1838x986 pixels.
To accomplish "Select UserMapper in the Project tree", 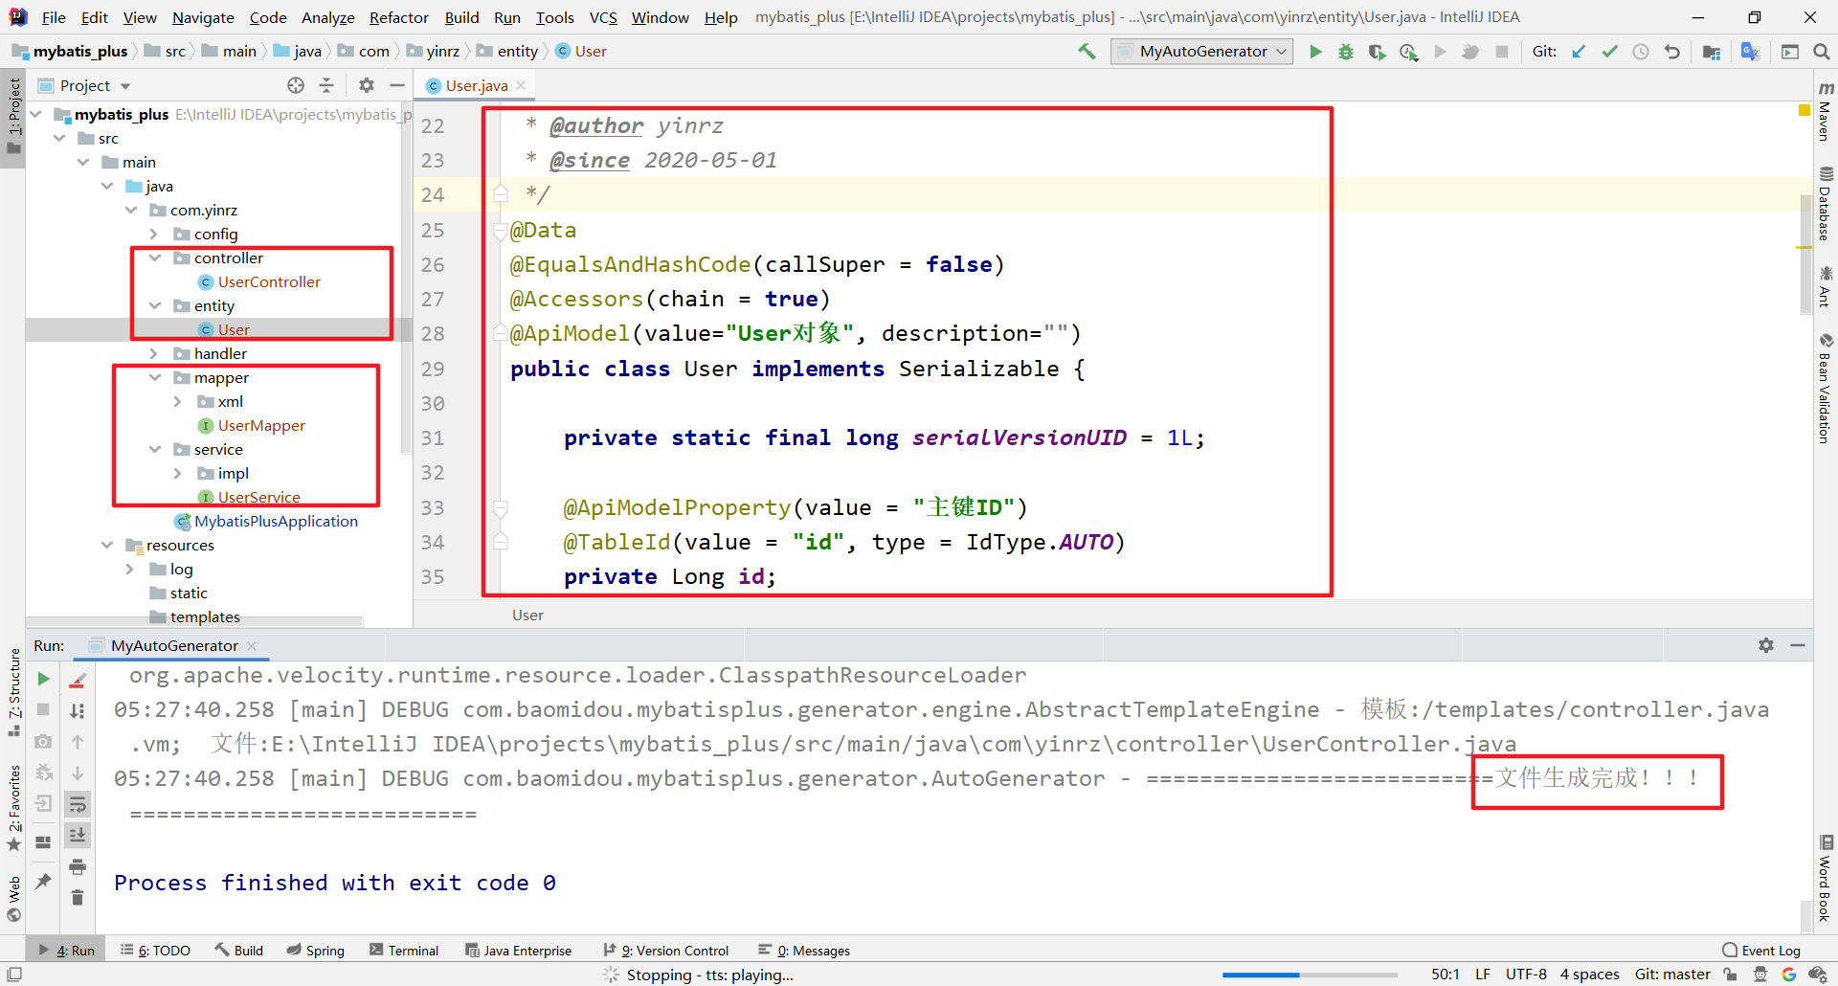I will point(260,426).
